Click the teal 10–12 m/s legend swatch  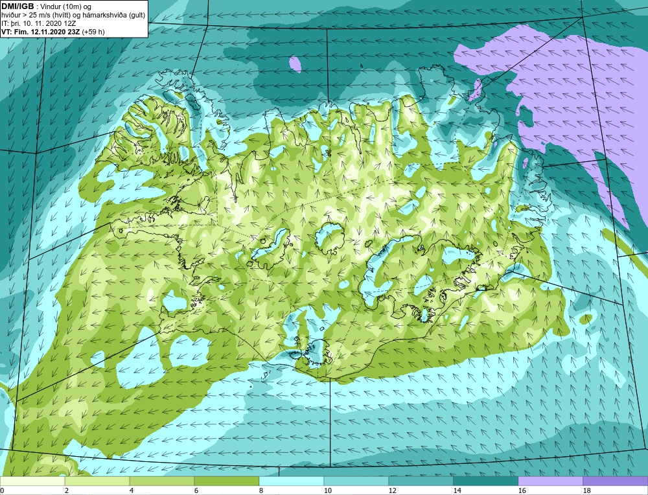coord(356,481)
